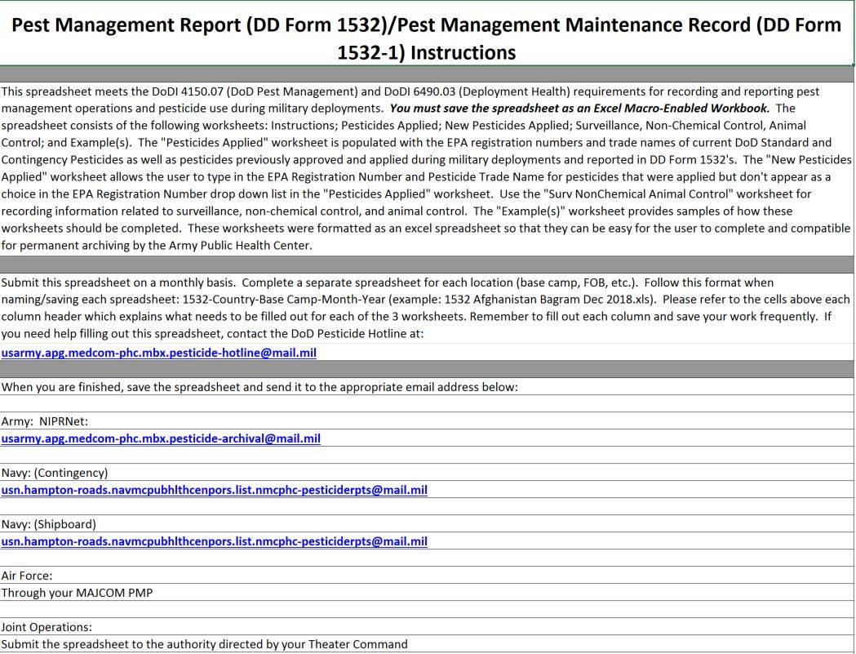Select the blank row above the Air Force label

pyautogui.click(x=427, y=558)
